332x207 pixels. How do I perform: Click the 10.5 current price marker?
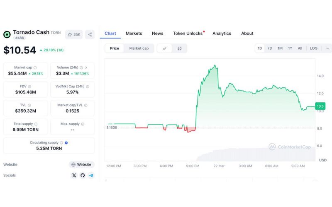click(320, 106)
